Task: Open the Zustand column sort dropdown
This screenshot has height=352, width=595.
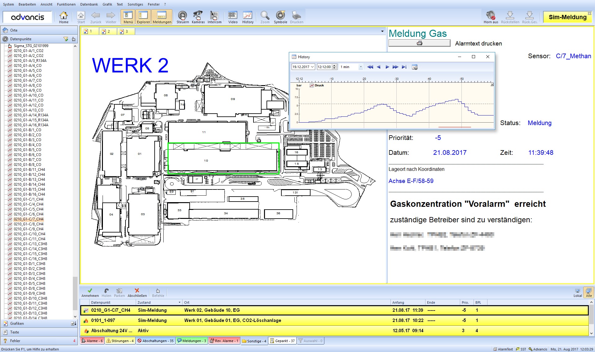Action: [179, 302]
